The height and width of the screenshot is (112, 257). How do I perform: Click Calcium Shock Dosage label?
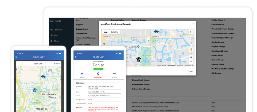(141, 89)
